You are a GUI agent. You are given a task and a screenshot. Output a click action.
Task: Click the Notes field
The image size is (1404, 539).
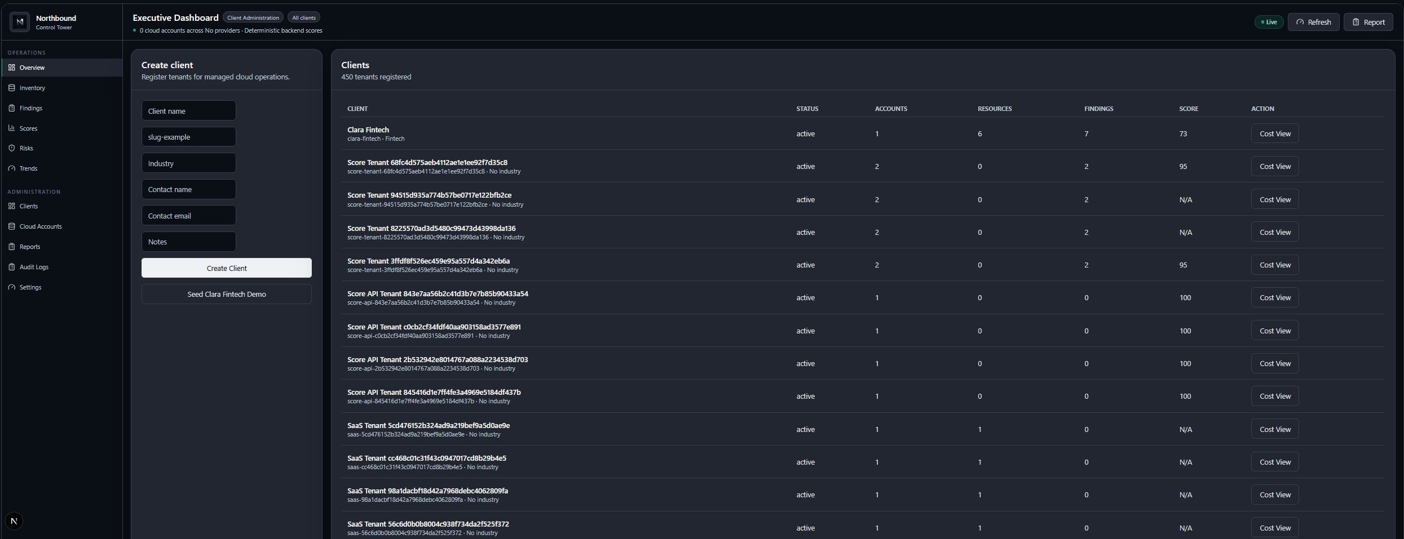[x=188, y=242]
